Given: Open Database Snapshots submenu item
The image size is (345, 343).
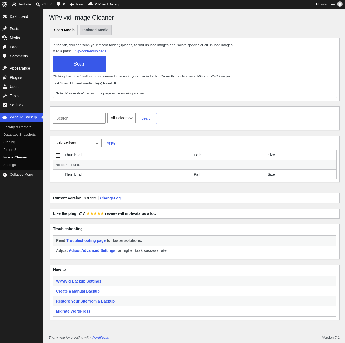Looking at the screenshot, I should point(19,135).
